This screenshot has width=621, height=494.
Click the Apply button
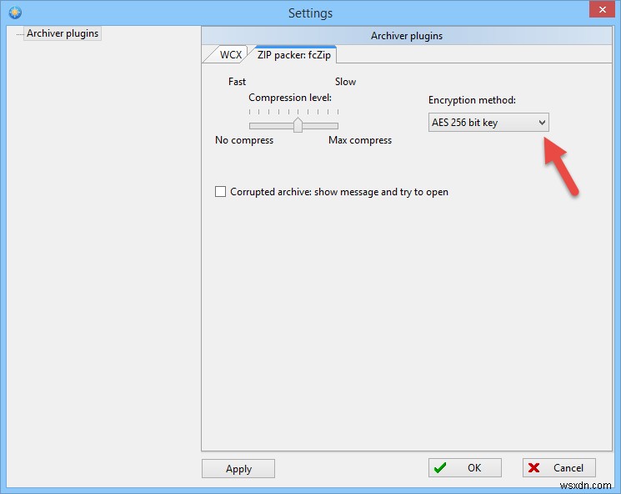(238, 469)
